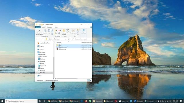Open Videos in the sidebar

41,68
